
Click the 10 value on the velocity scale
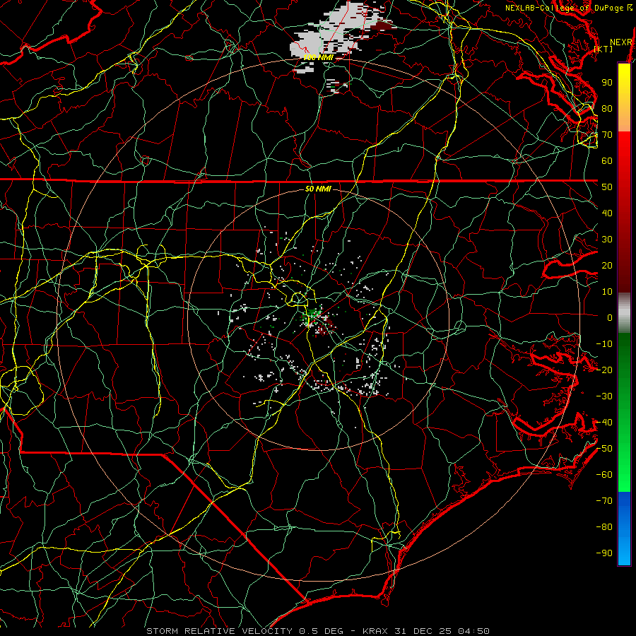[607, 292]
